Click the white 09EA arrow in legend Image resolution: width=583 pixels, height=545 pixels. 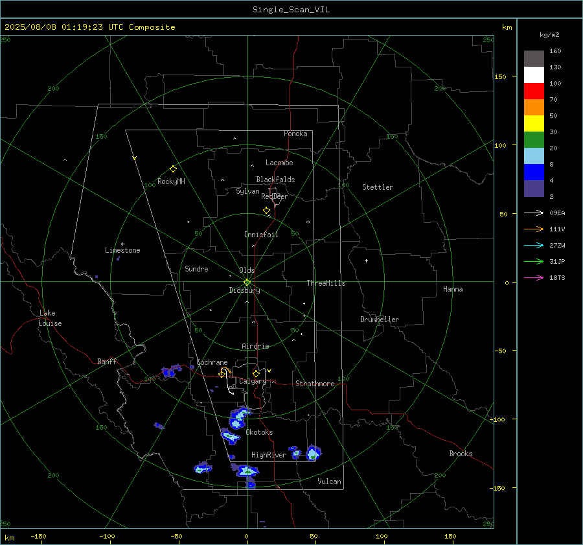point(534,213)
